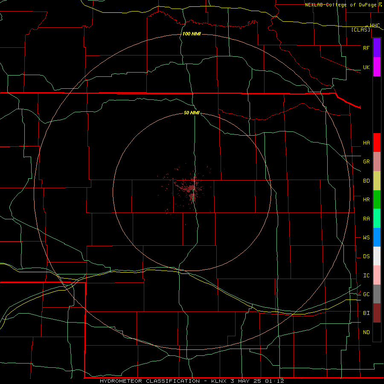Click the white DS color swatch
This screenshot has width=384, height=384.
point(377,256)
